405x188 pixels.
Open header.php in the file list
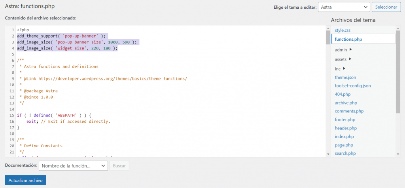tap(346, 128)
